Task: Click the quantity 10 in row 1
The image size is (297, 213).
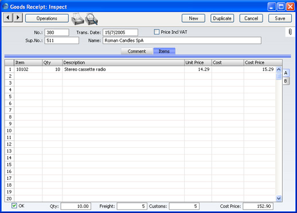Action: point(52,69)
